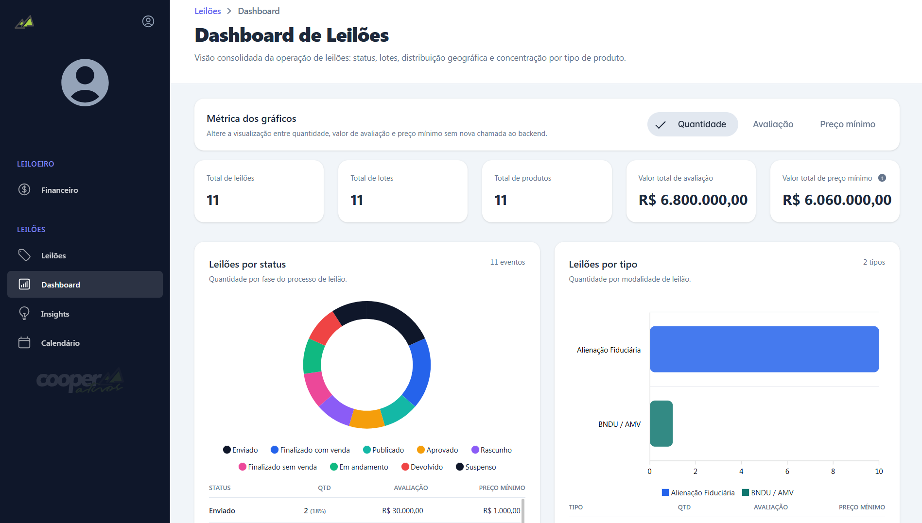The height and width of the screenshot is (523, 922).
Task: Click the QTD column header in status table
Action: click(324, 488)
